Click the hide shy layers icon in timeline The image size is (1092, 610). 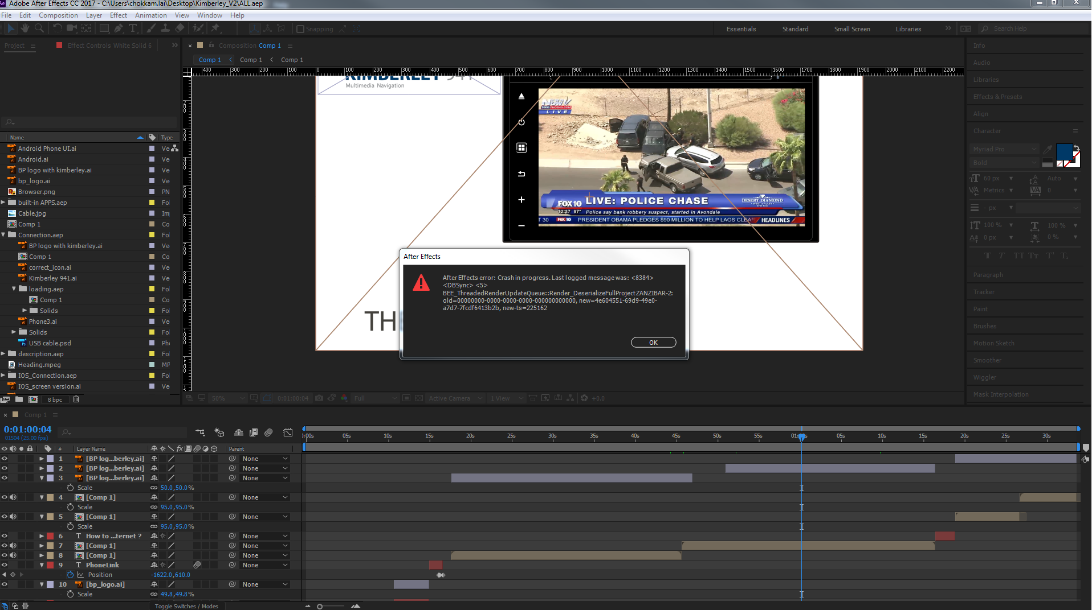click(x=239, y=432)
